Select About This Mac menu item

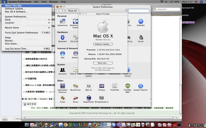coord(27,5)
